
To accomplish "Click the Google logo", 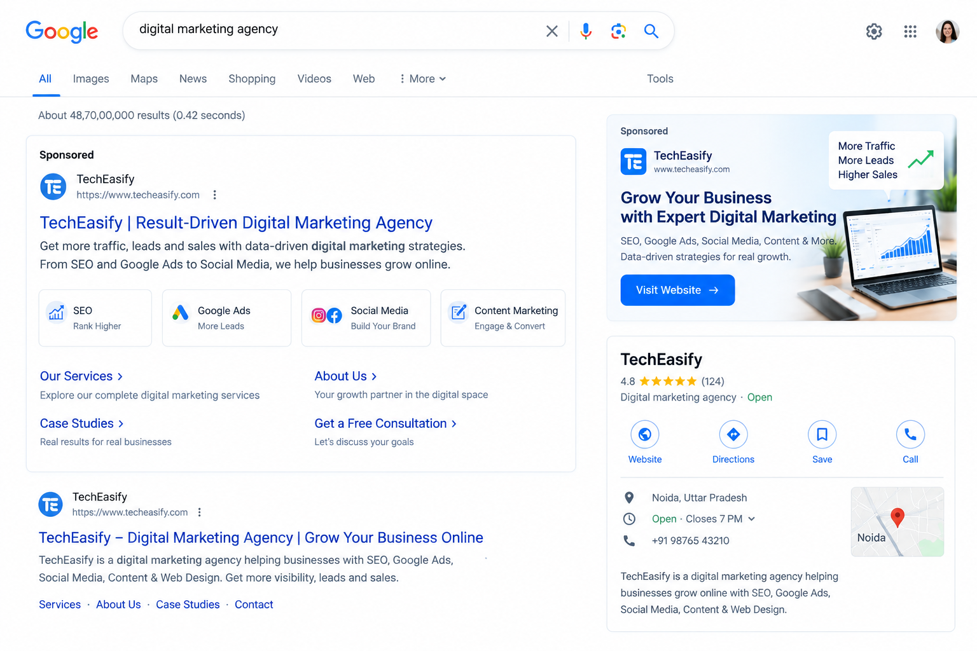I will [x=62, y=31].
